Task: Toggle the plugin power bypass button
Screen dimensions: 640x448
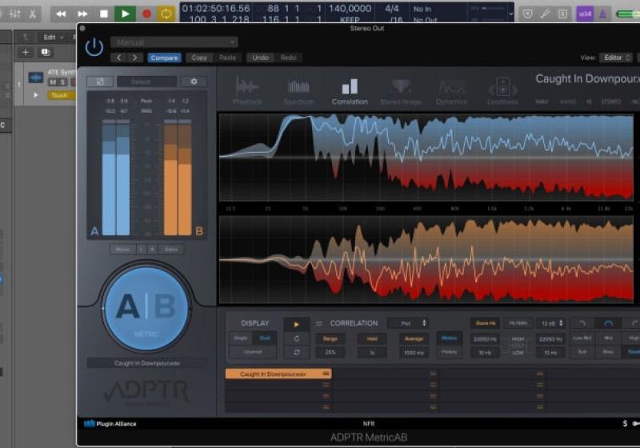Action: click(94, 48)
